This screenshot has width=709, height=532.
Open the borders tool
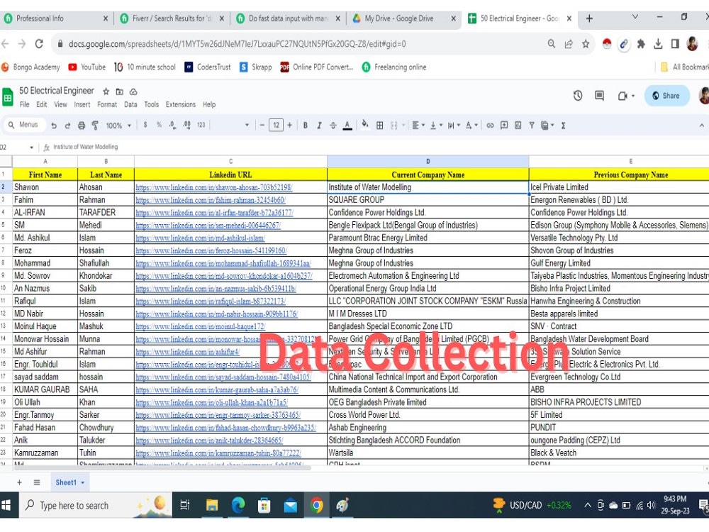pyautogui.click(x=380, y=126)
